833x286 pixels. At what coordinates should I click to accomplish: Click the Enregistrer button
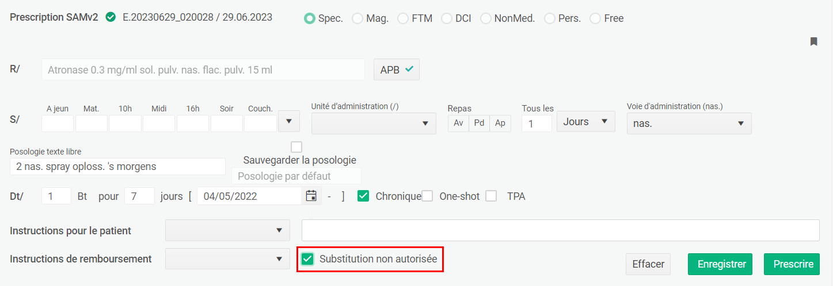[x=721, y=264]
